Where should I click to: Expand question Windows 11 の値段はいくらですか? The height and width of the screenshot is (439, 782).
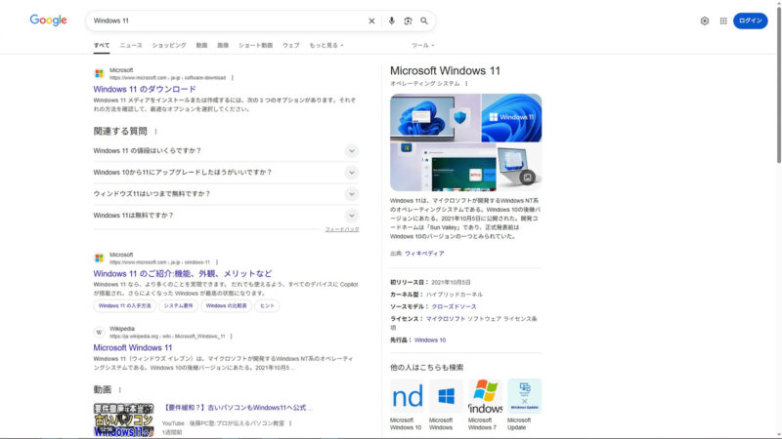[352, 151]
